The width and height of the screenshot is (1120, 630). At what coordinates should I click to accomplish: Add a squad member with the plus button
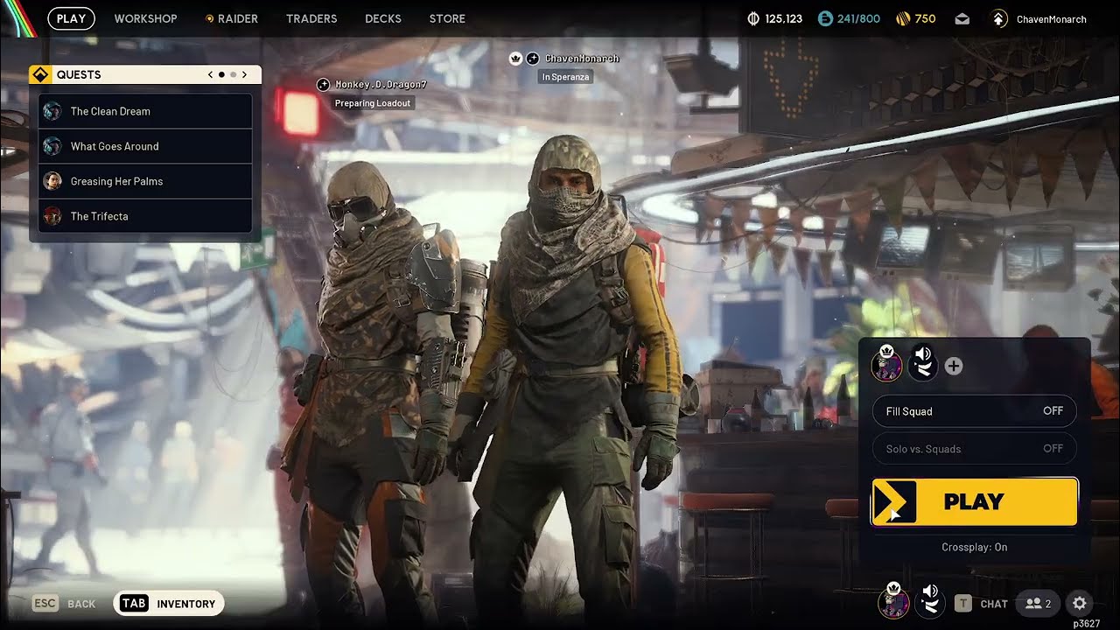click(954, 367)
